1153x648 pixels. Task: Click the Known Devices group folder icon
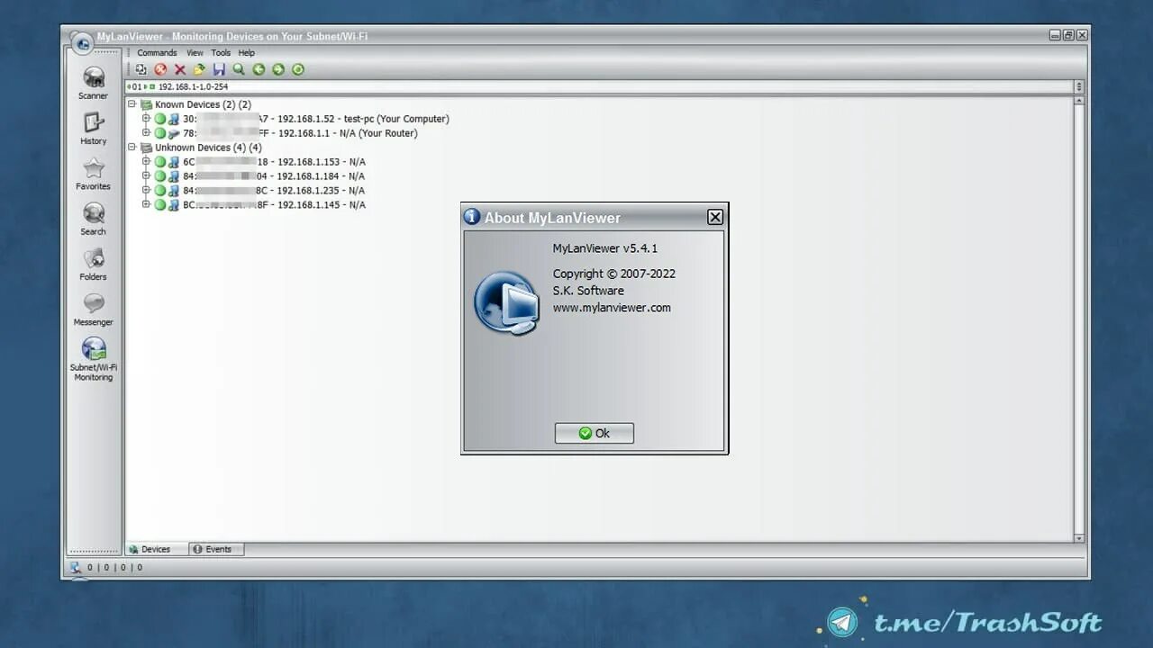click(x=146, y=104)
